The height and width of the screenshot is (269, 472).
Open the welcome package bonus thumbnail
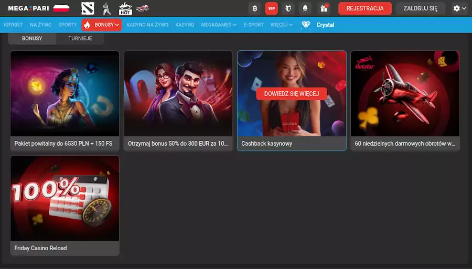tap(65, 93)
